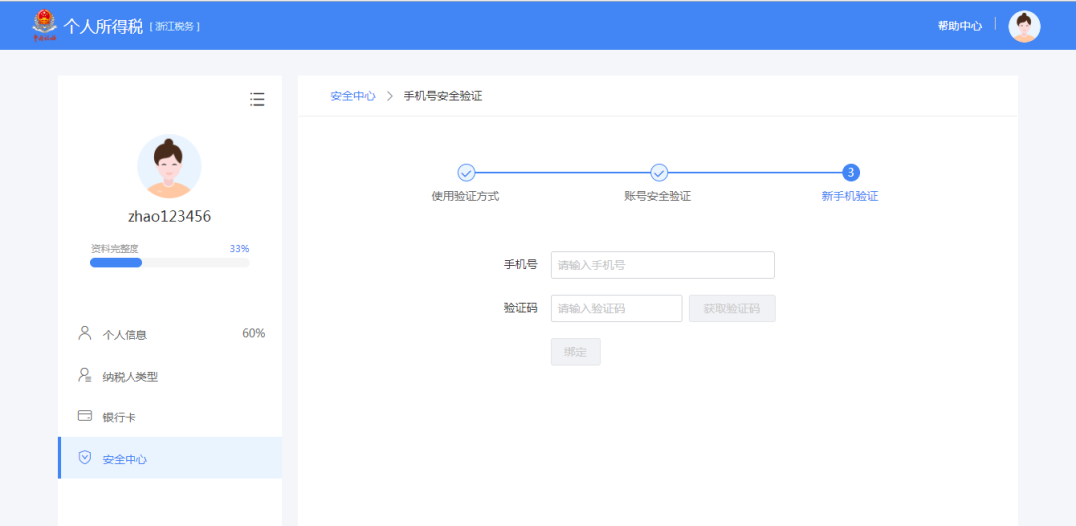The image size is (1076, 526).
Task: Click the 资料完整度 progress bar
Action: point(169,263)
